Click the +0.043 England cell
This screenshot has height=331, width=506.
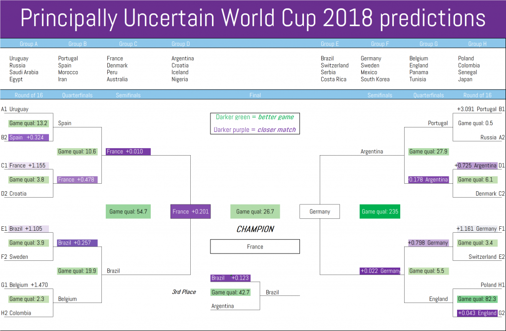point(477,313)
